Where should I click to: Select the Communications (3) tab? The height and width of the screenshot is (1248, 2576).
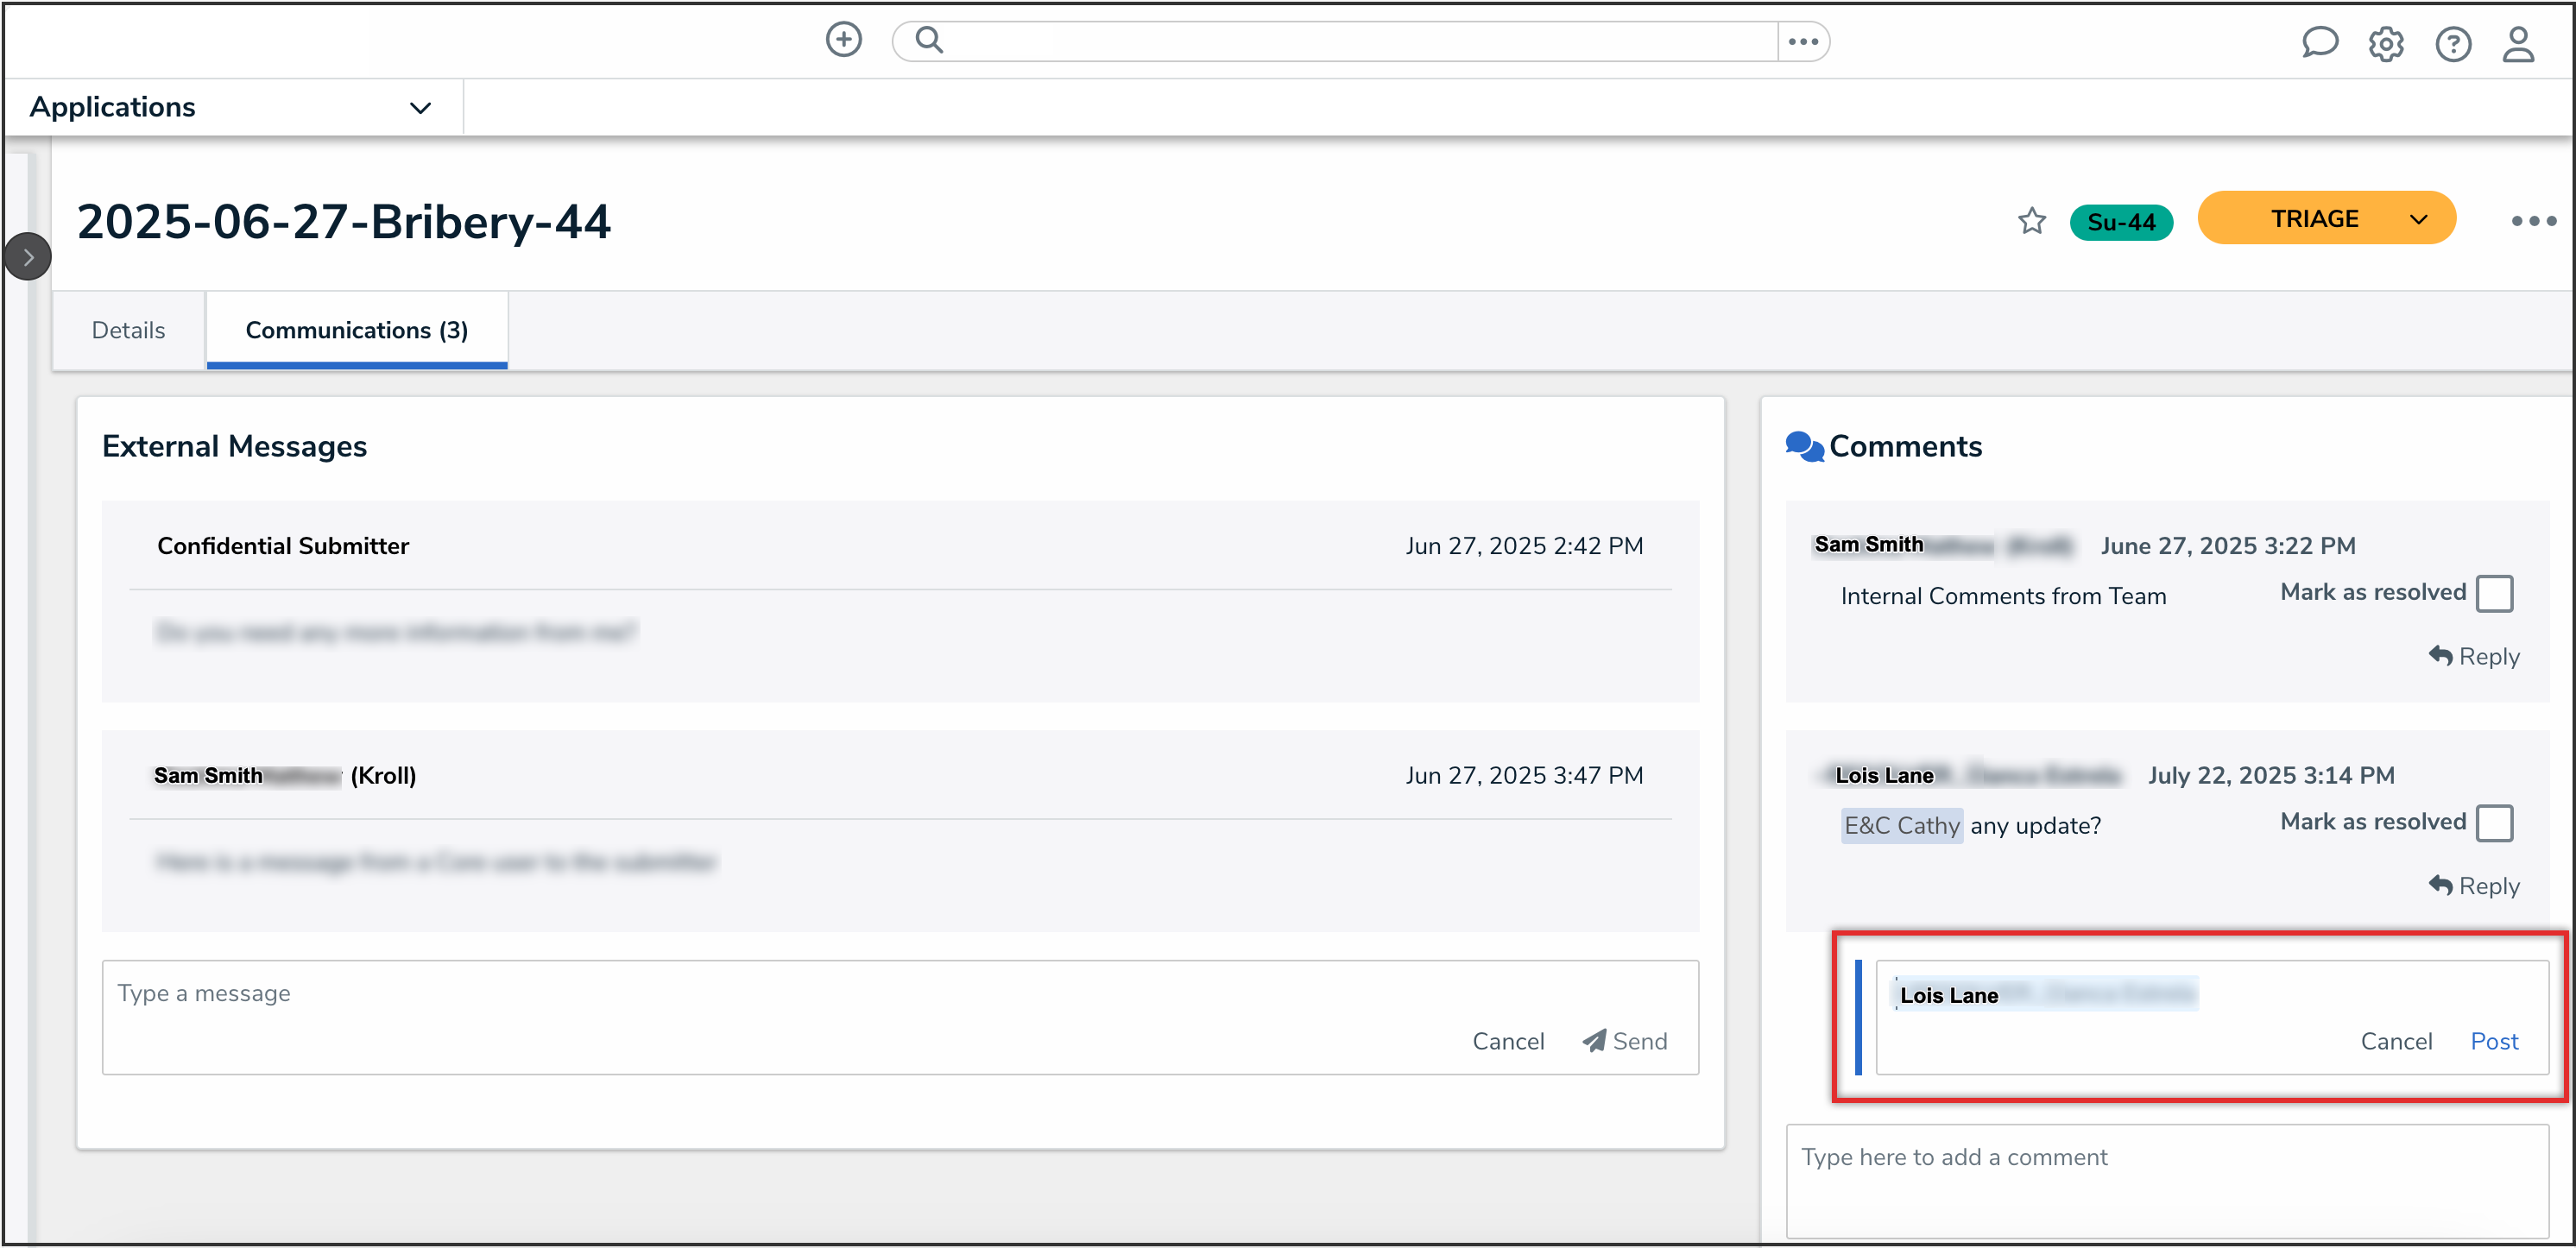[356, 330]
